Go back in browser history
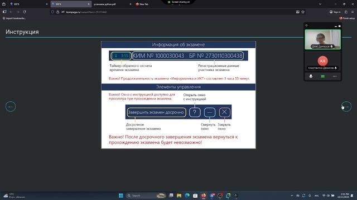Viewport: 357px width, 200px height. pos(11,12)
